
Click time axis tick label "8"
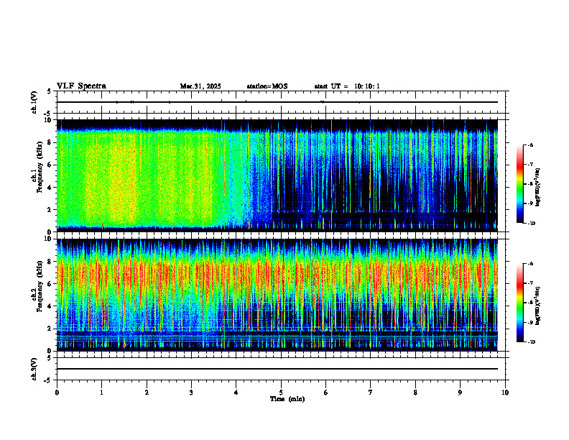415,393
